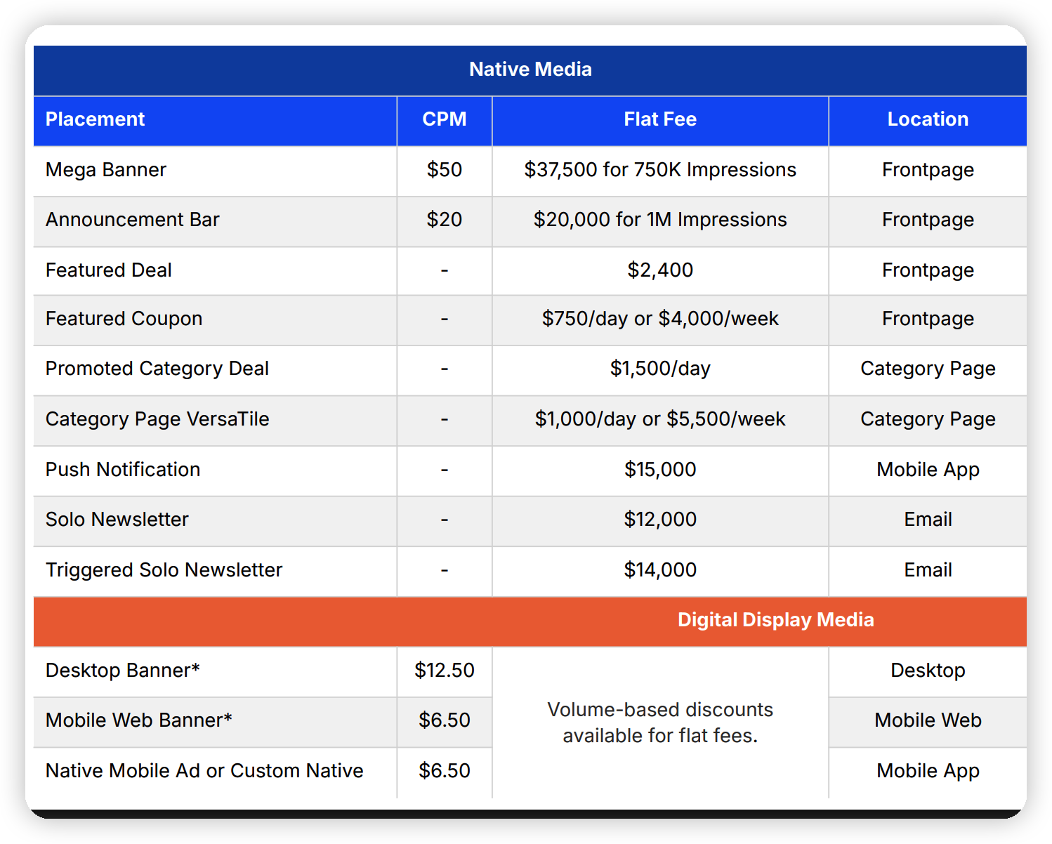Select Category Page VersaTile row label

pos(157,419)
